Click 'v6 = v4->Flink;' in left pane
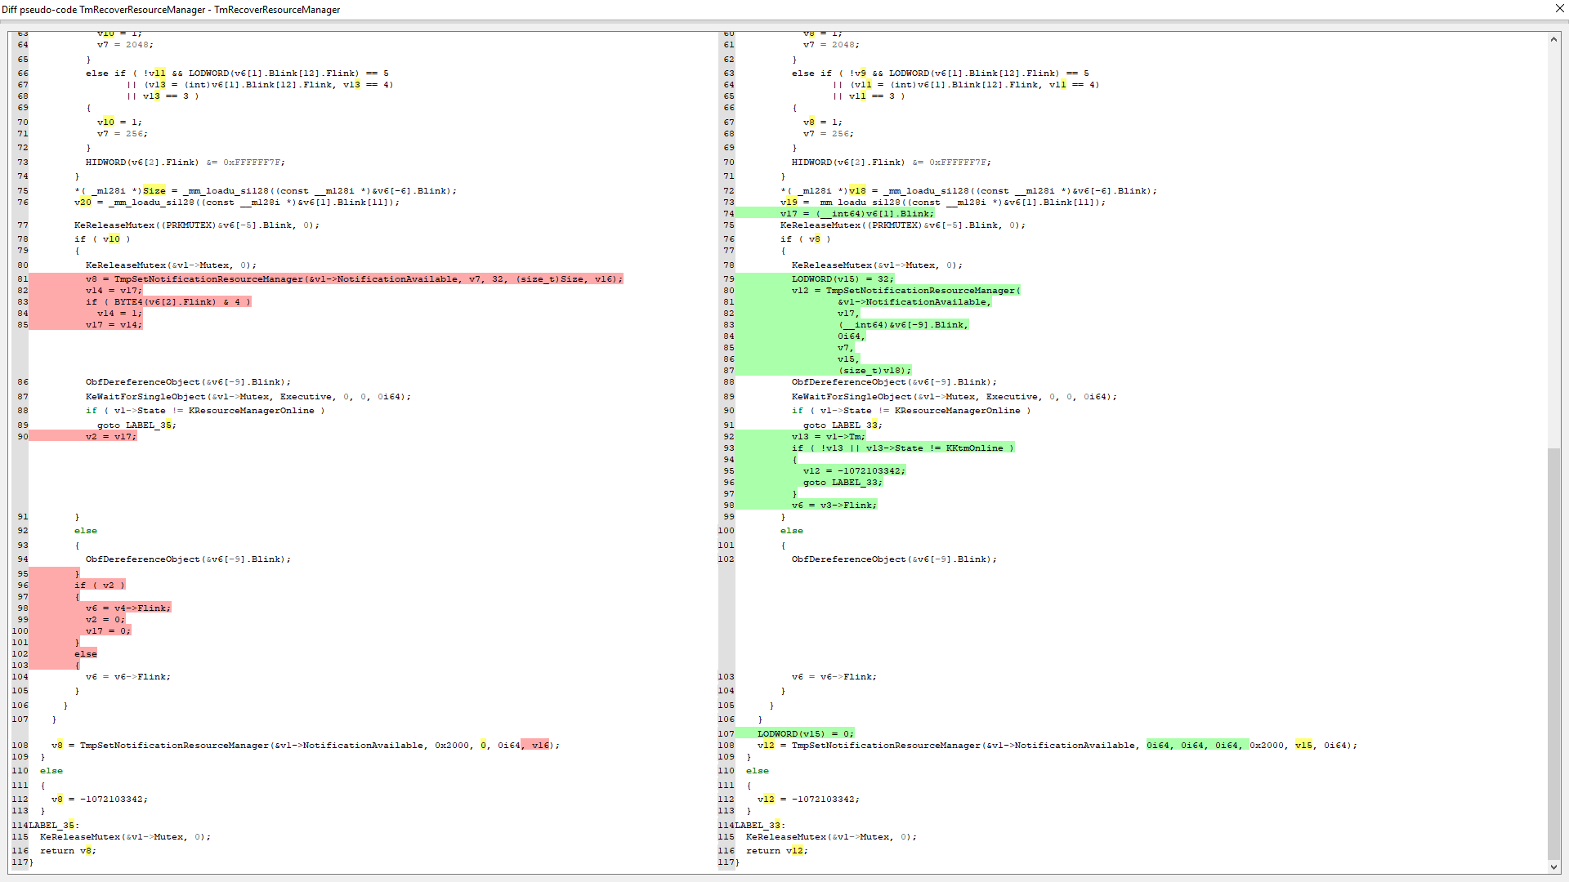 pyautogui.click(x=128, y=608)
